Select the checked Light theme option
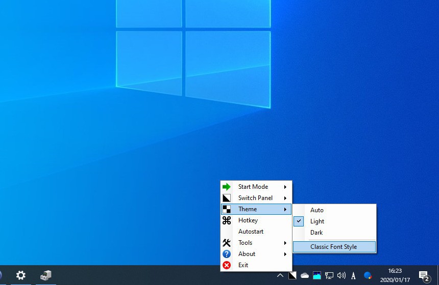 pos(317,221)
